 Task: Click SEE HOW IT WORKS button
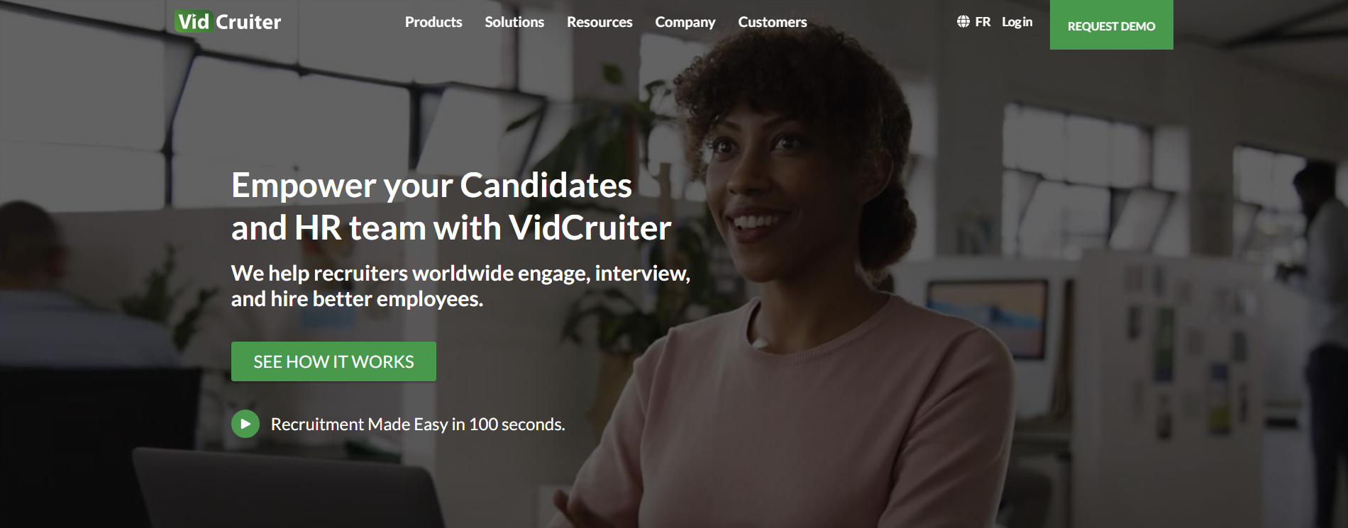tap(333, 361)
